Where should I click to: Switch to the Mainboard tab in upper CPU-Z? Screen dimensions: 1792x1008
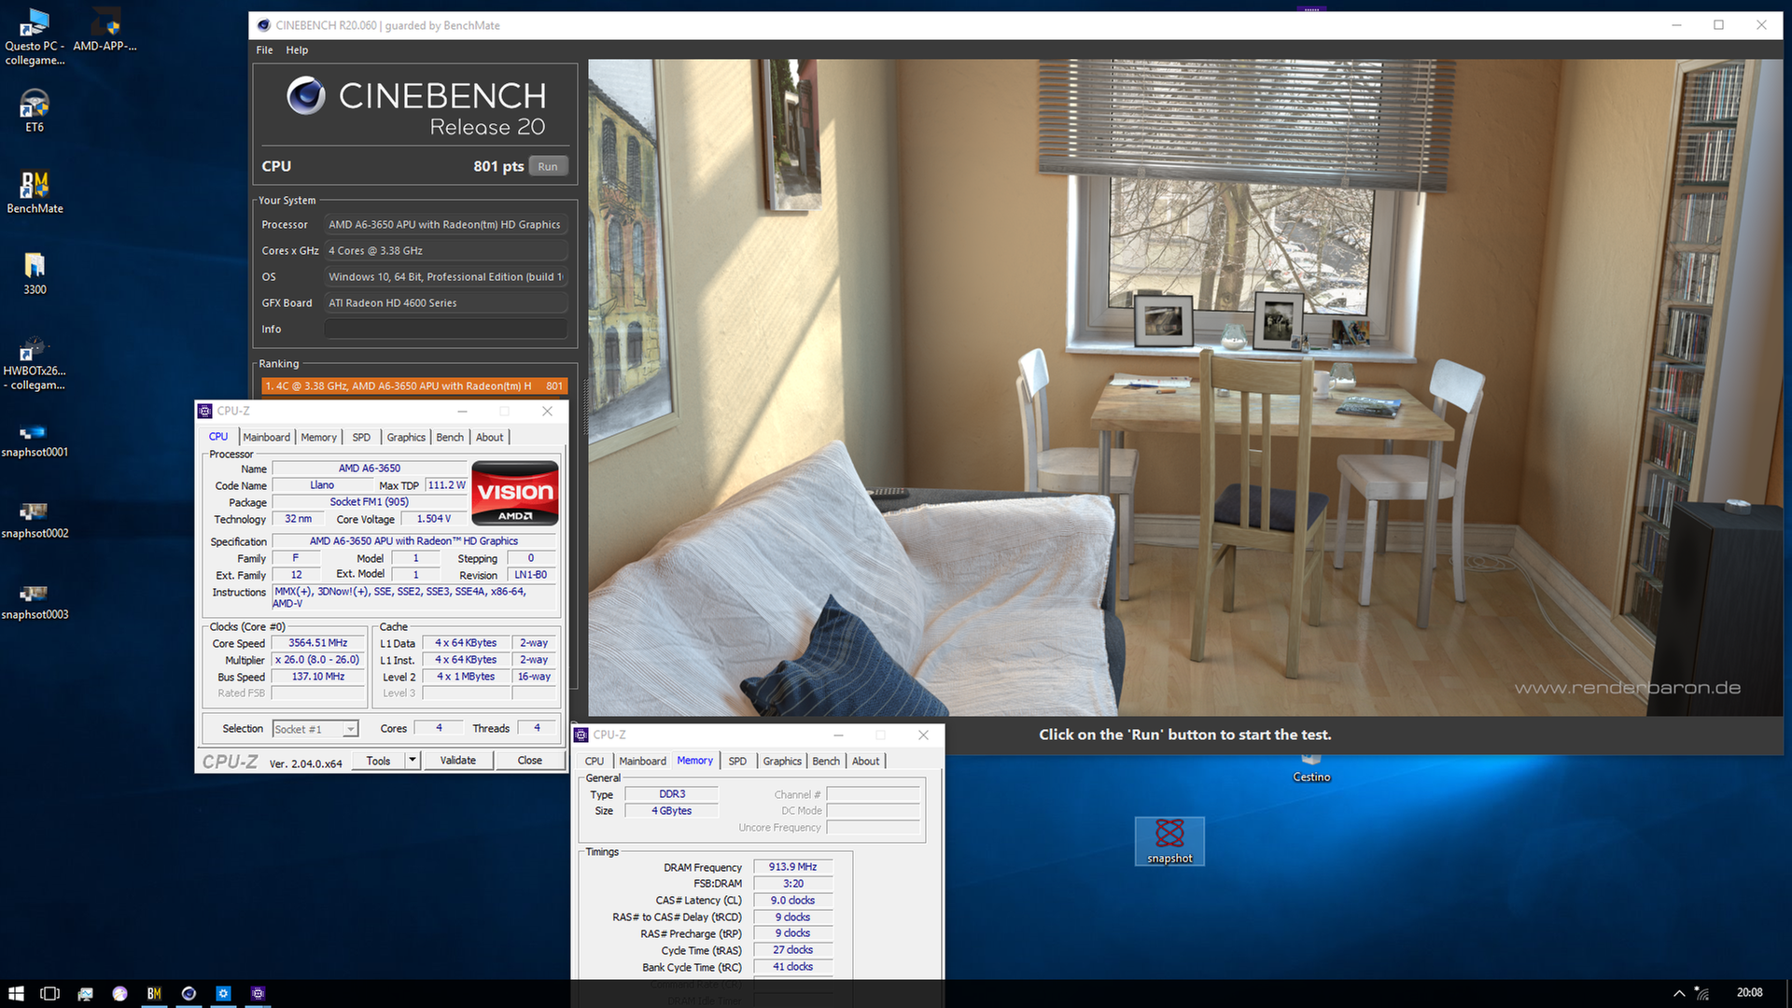(267, 437)
